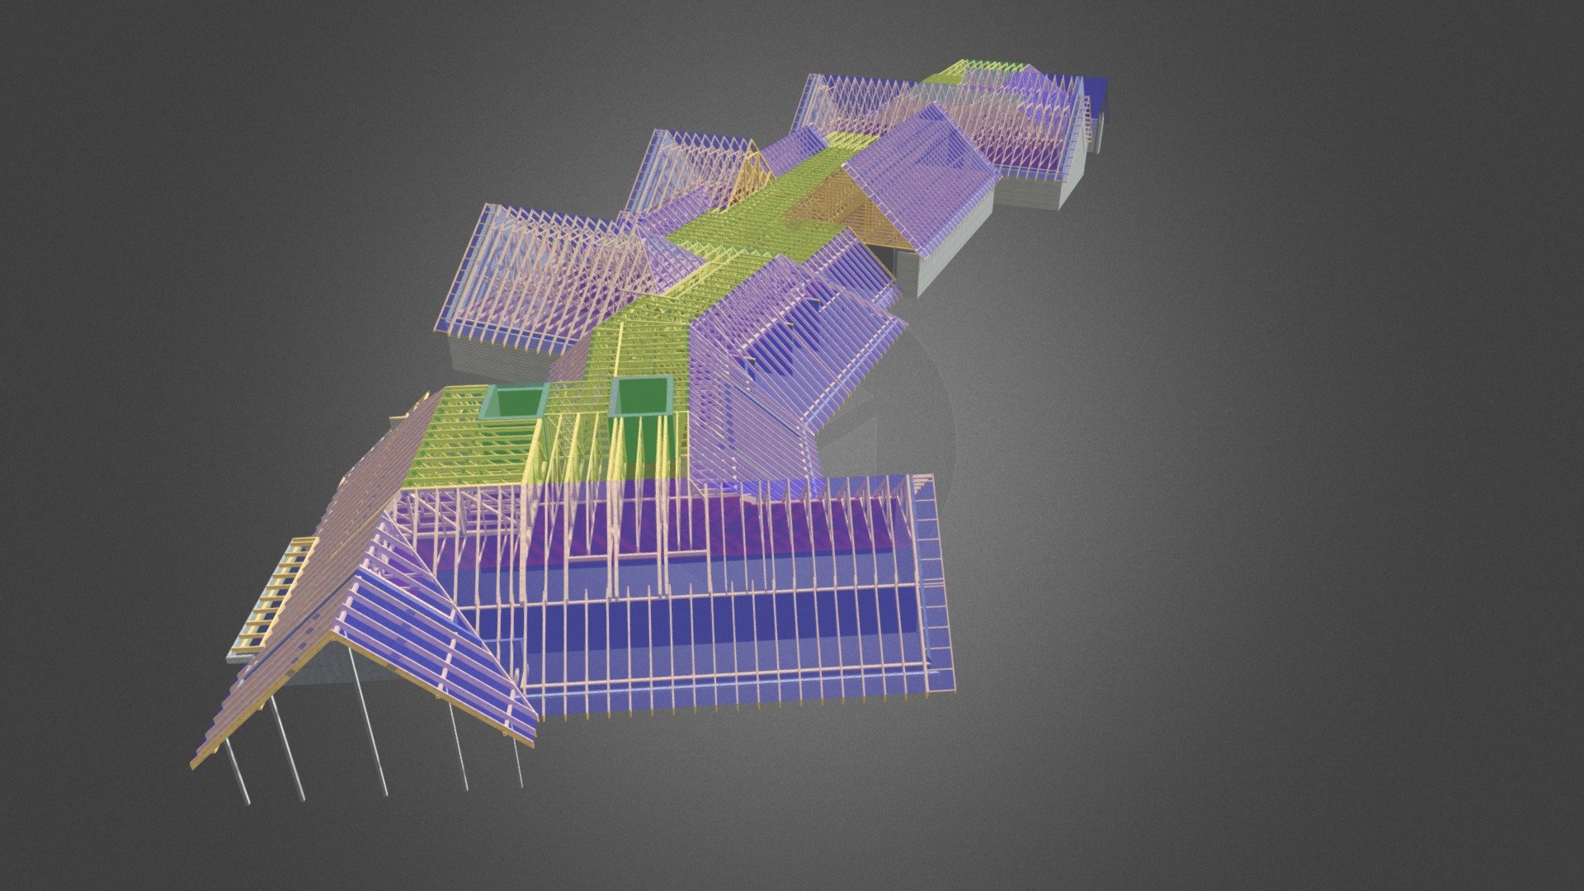Screen dimensions: 1584x891
Task: Select the left green skylight box
Action: click(515, 401)
